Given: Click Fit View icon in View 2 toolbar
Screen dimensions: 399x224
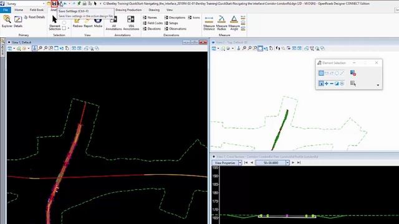Looking at the screenshot, I should coord(260,49).
